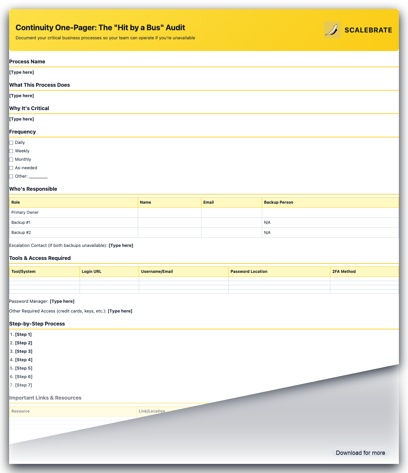Click the Who's Responsible section heading
The height and width of the screenshot is (473, 408).
(x=33, y=189)
